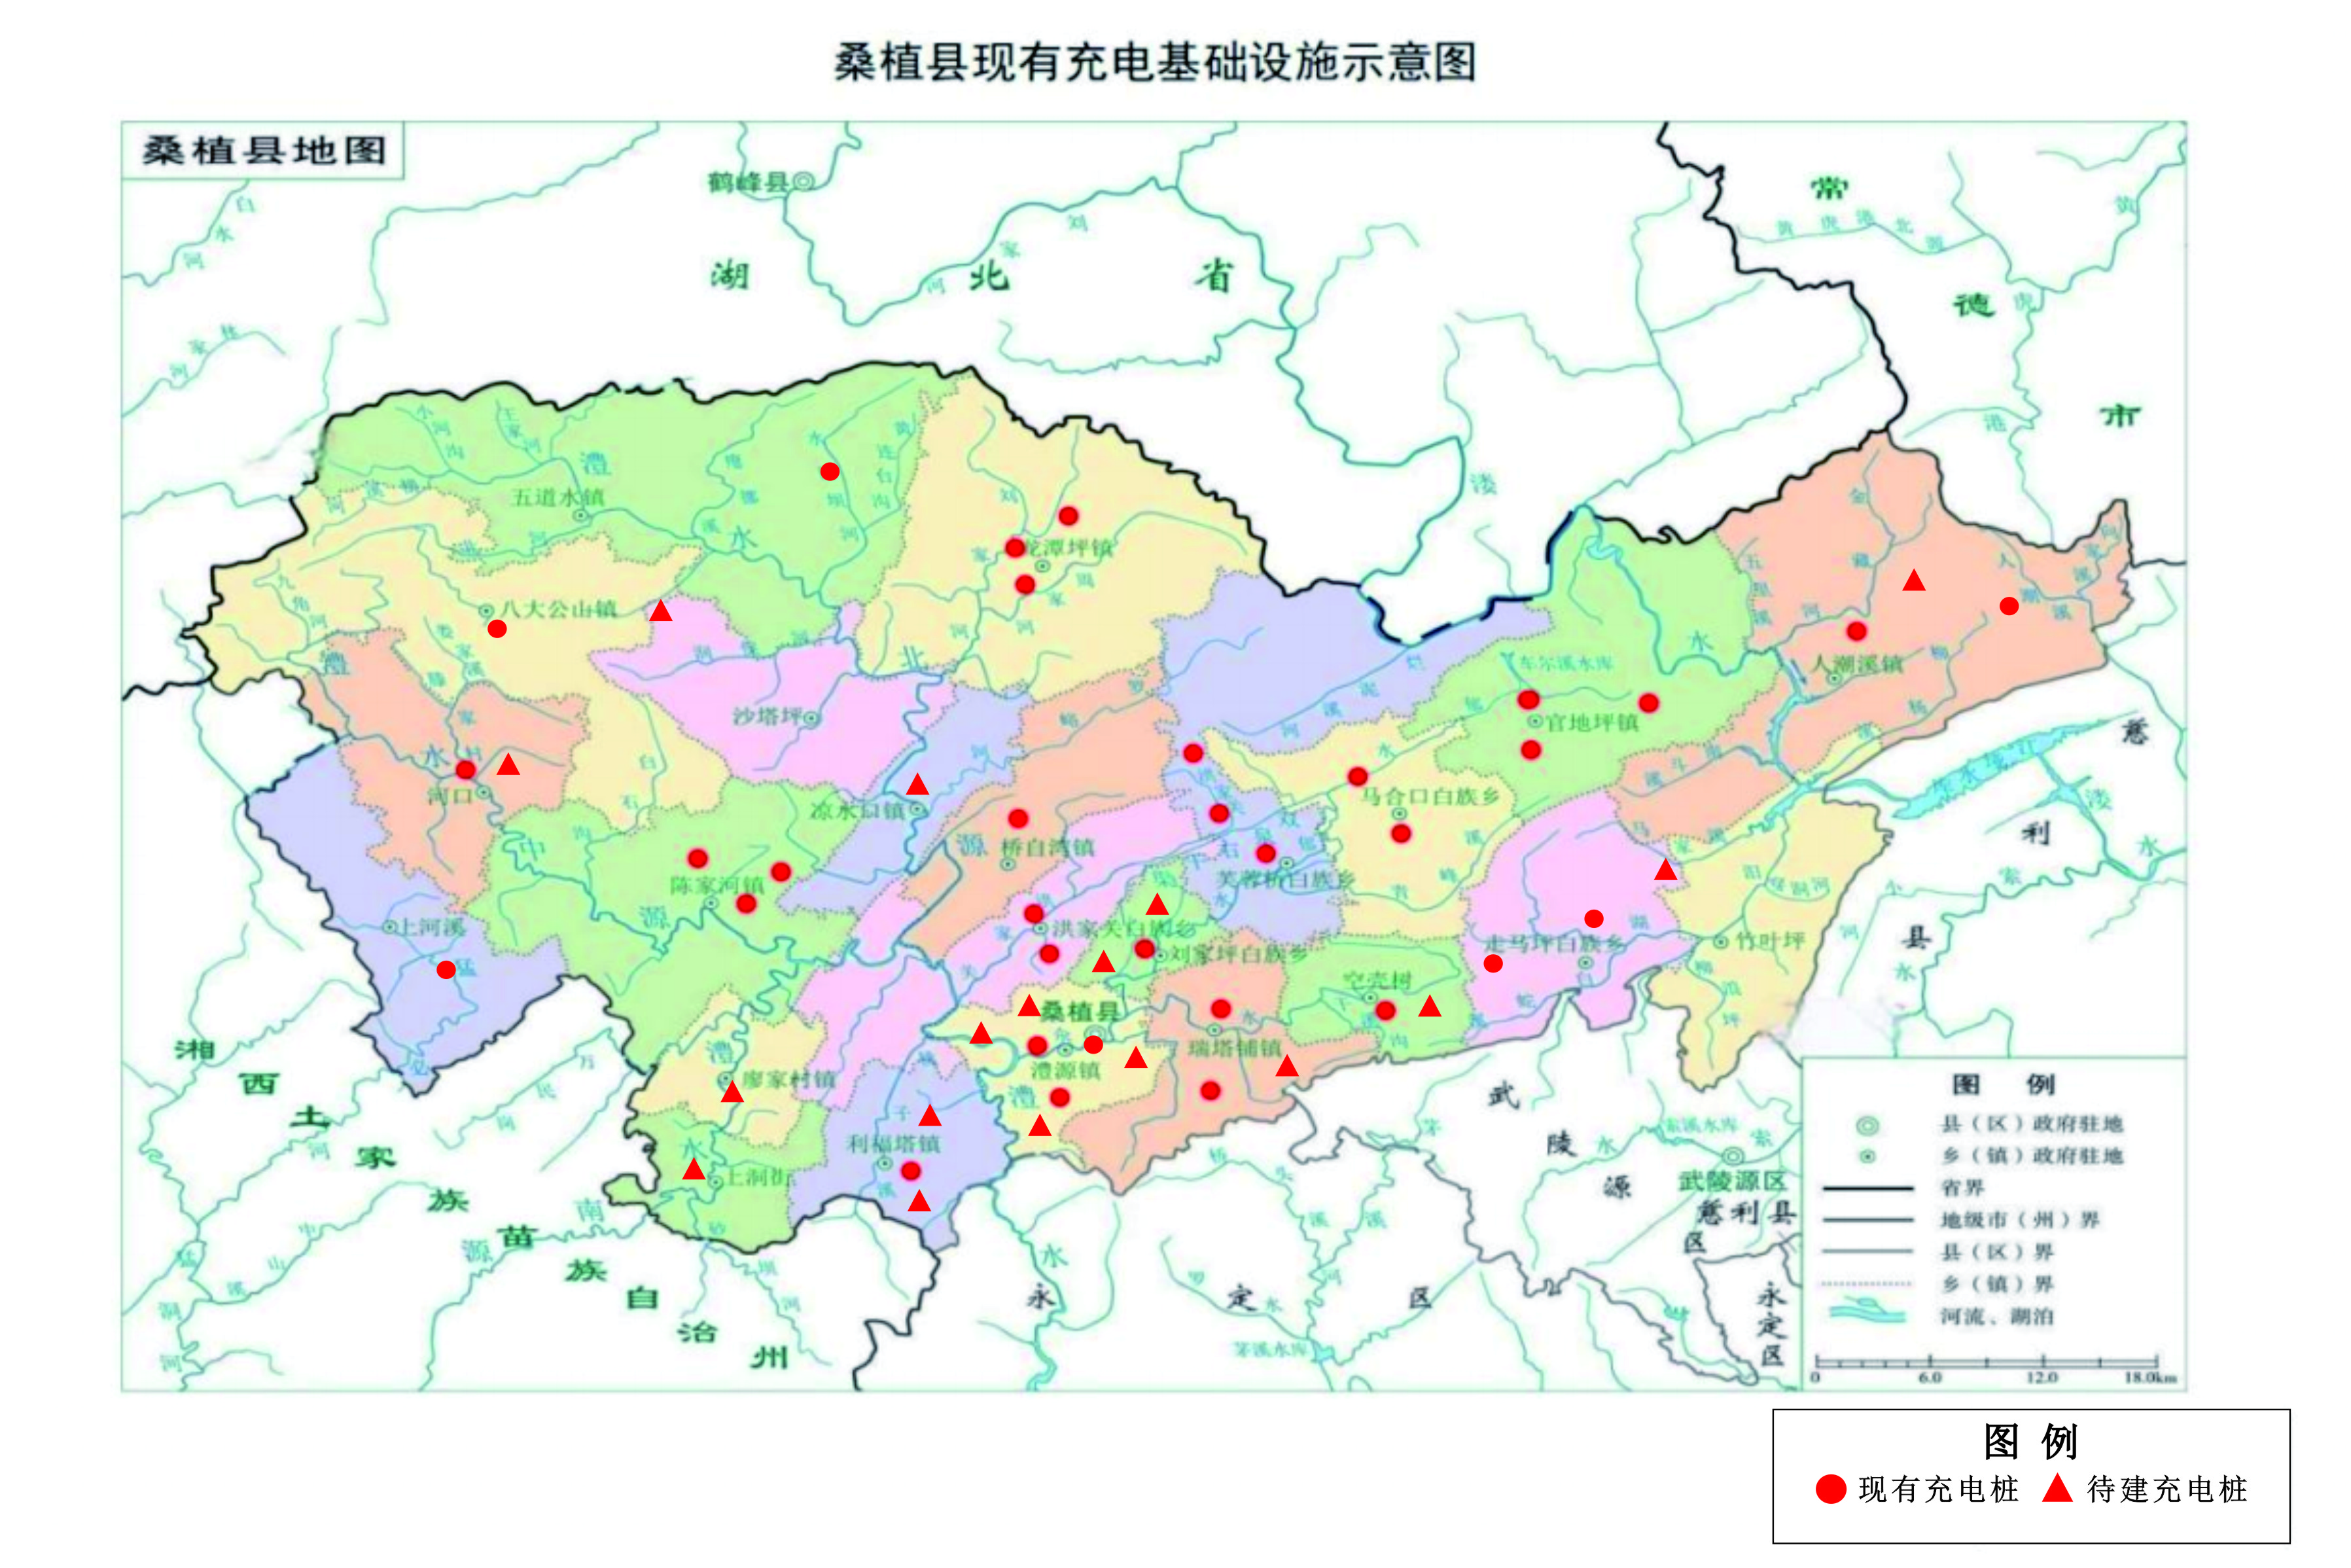Click the boxed 桑植县地图 label
The width and height of the screenshot is (2351, 1568).
pyautogui.click(x=264, y=151)
